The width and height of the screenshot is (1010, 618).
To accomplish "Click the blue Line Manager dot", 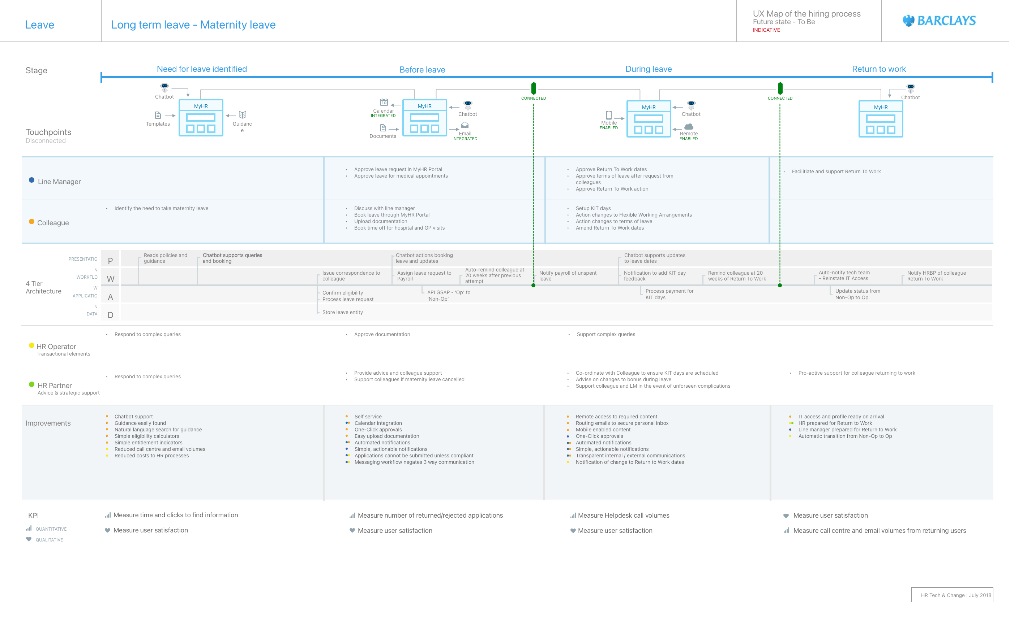I will click(x=31, y=180).
